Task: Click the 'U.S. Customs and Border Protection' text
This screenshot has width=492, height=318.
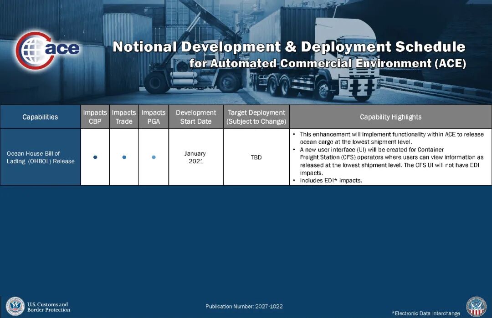Action: coord(49,307)
